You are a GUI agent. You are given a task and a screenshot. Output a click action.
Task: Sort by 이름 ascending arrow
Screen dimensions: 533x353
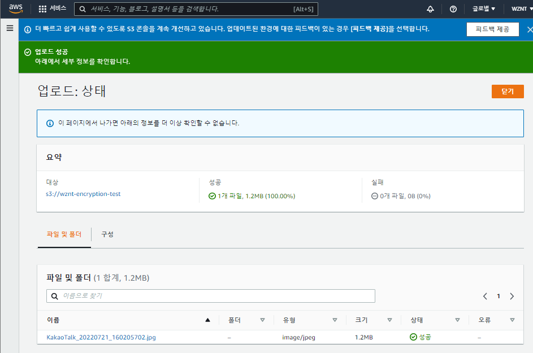207,320
